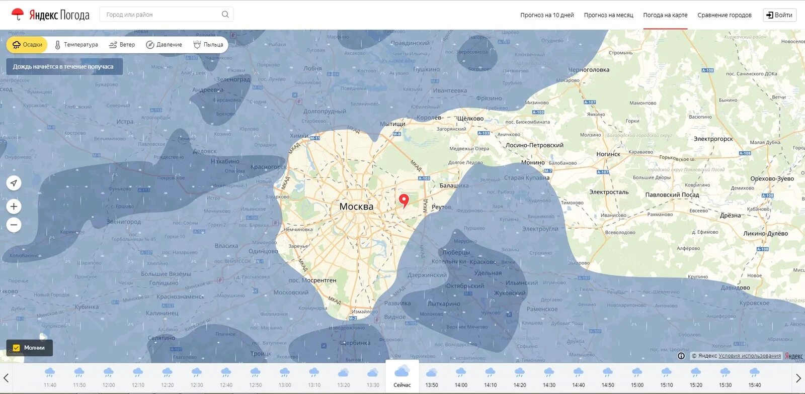805x394 pixels.
Task: Select the 14:30 forecast slot
Action: point(549,378)
